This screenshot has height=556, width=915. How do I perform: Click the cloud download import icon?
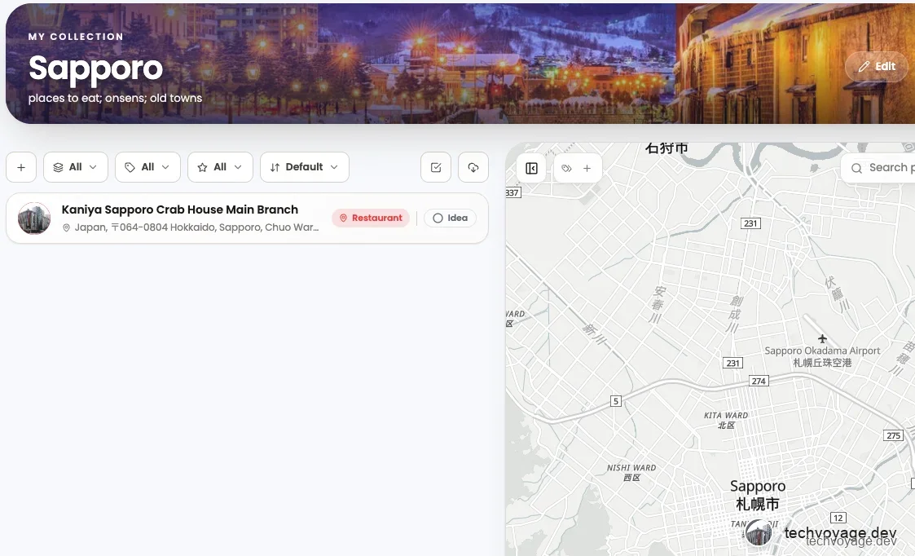click(473, 168)
